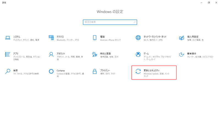The width and height of the screenshot is (220, 117).
Task: Open the プライバシー settings title
Action: [105, 71]
